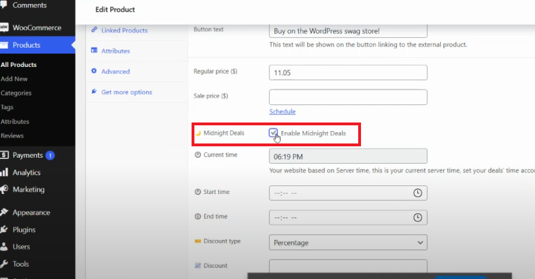This screenshot has height=279, width=535.
Task: Click the Marketing megaphone icon
Action: click(4, 189)
